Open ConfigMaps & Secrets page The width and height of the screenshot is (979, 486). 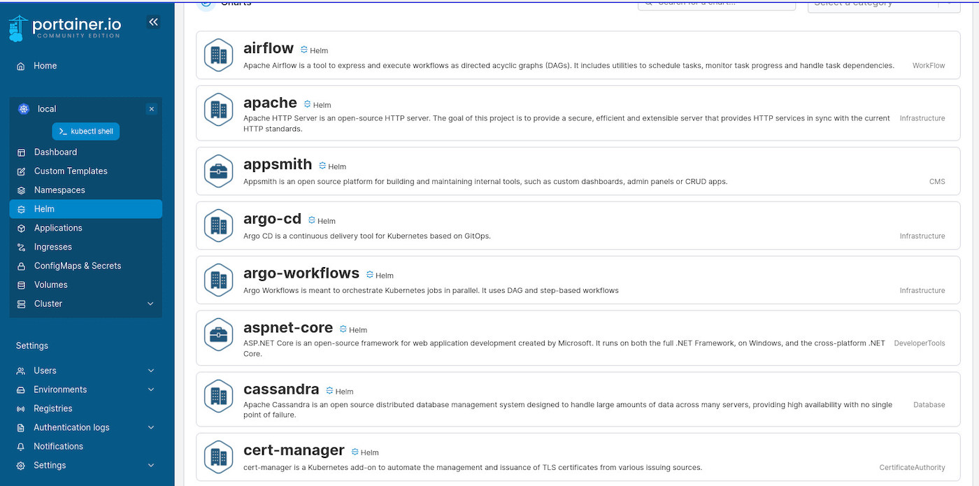[x=77, y=266]
